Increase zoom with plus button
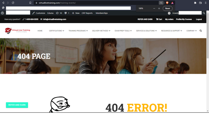Image resolution: width=209 pixels, height=124 pixels. point(159,8)
